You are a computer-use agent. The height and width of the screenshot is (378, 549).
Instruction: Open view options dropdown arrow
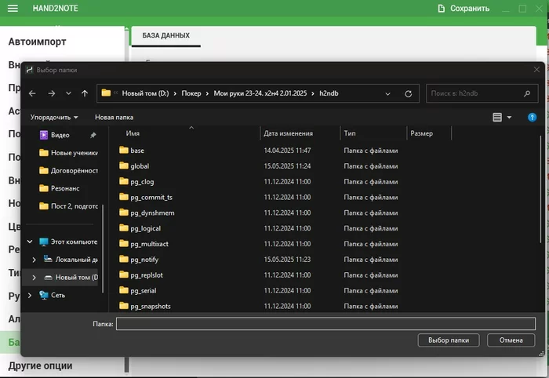(510, 118)
